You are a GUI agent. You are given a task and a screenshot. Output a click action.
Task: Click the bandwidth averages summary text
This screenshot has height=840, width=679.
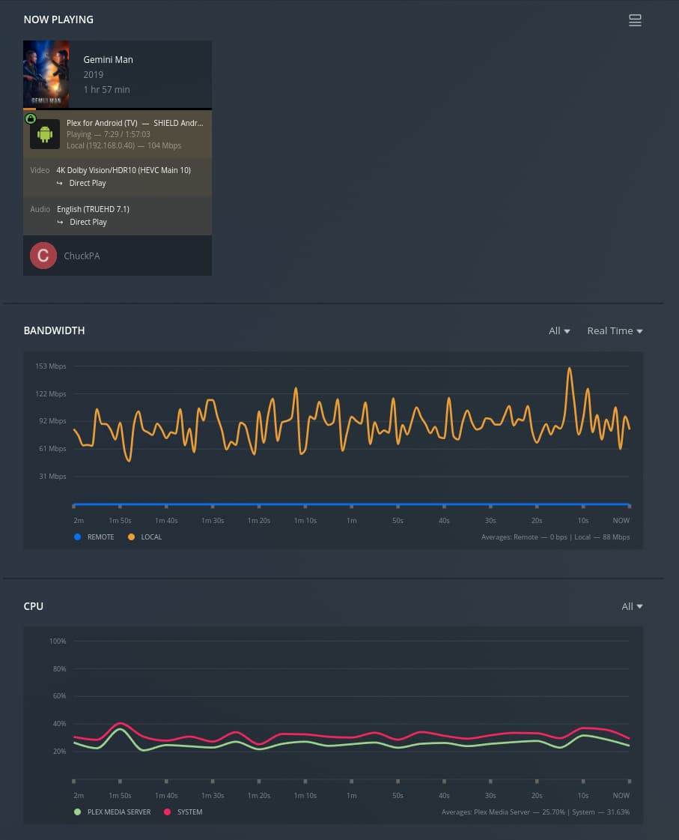coord(555,537)
